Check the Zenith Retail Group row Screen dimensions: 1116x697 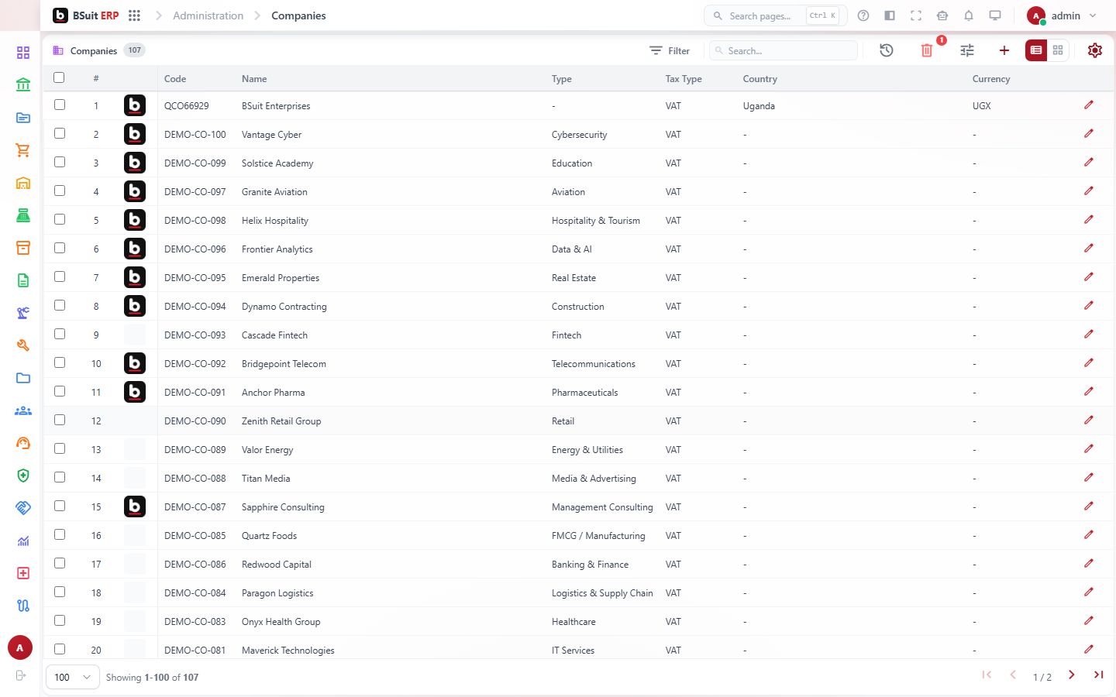point(60,420)
